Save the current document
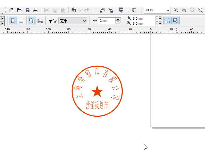 [x=28, y=10]
